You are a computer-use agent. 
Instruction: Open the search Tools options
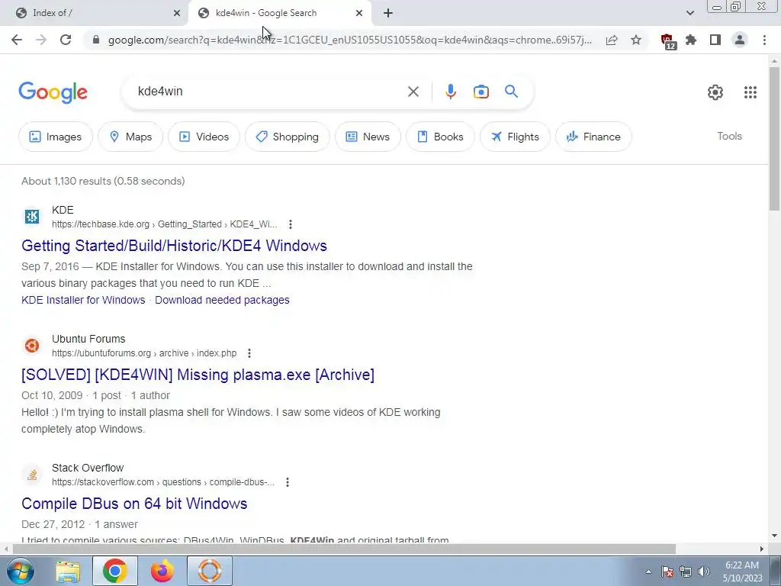(729, 136)
